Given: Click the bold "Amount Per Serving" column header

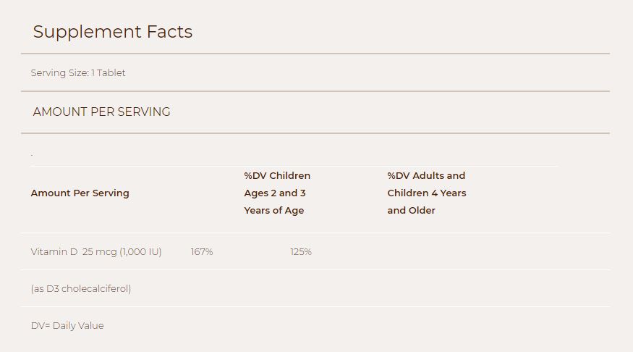Looking at the screenshot, I should (x=80, y=193).
